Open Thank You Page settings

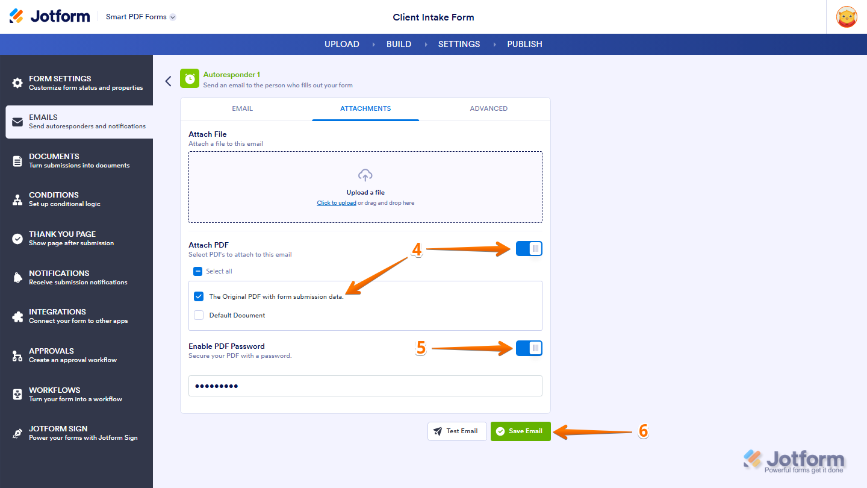click(76, 239)
